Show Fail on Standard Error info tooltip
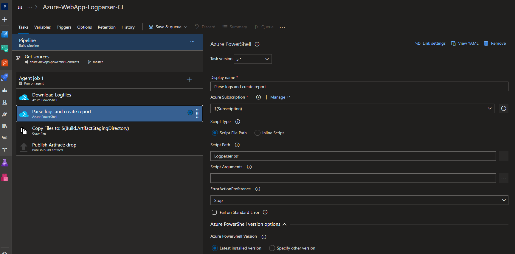Viewport: 515px width, 254px height. [265, 212]
